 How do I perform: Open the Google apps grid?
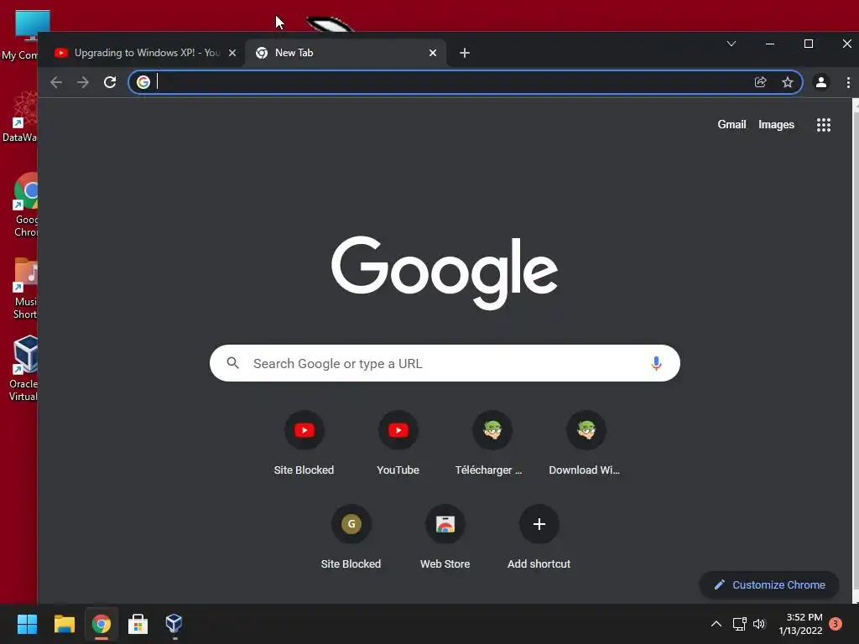pos(824,125)
